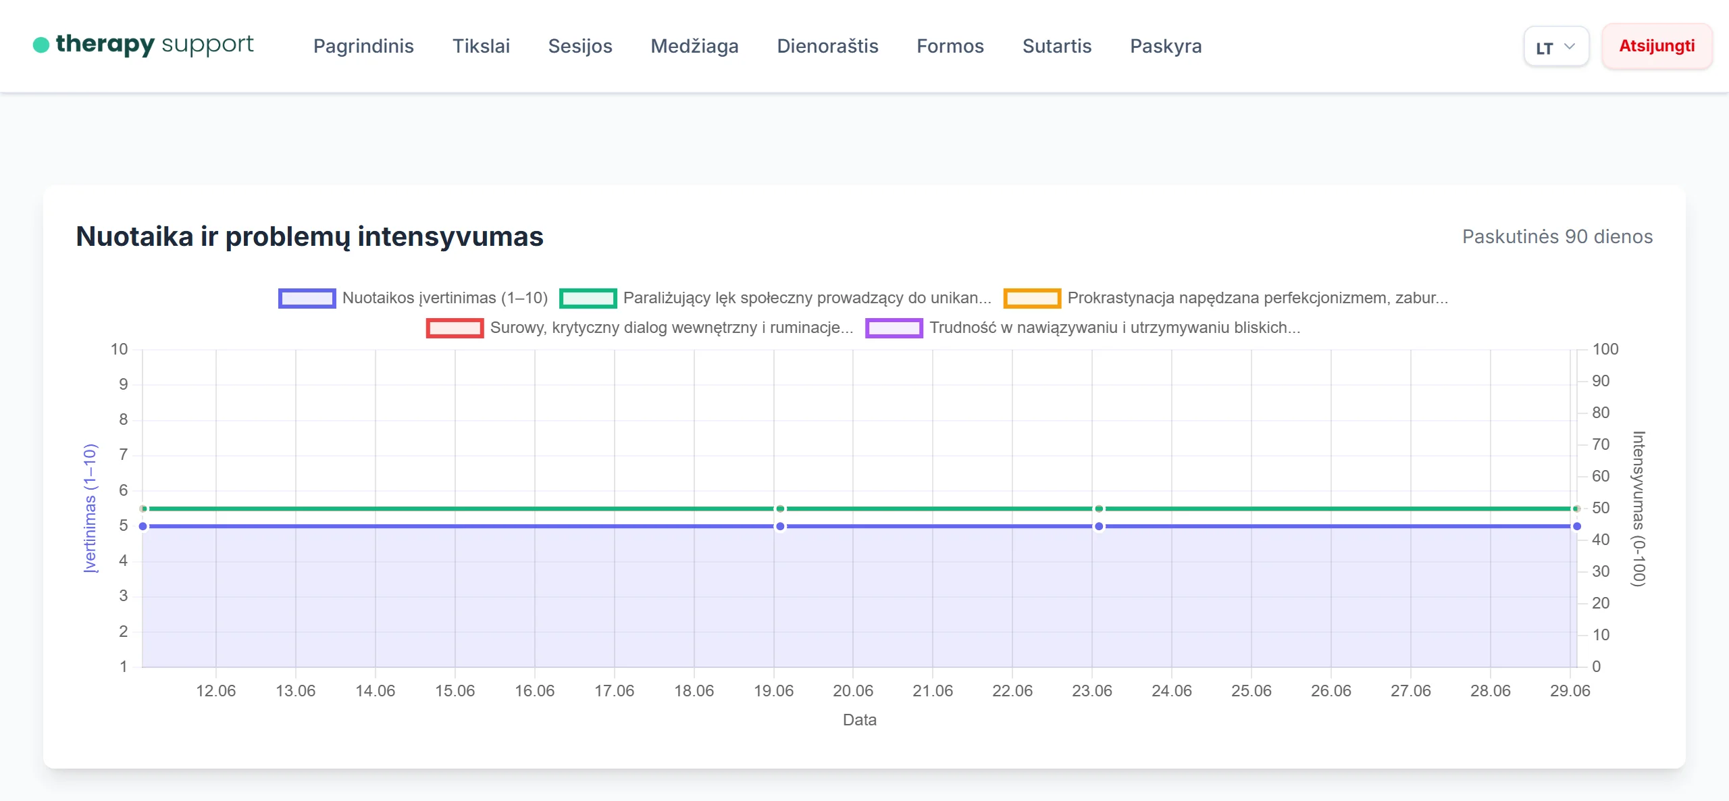Click the Įvertinimas (1–10) axis title
This screenshot has width=1729, height=801.
tap(90, 509)
